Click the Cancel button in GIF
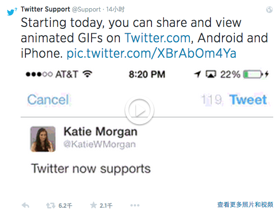Screen dimensions: 279x214 coord(48,100)
